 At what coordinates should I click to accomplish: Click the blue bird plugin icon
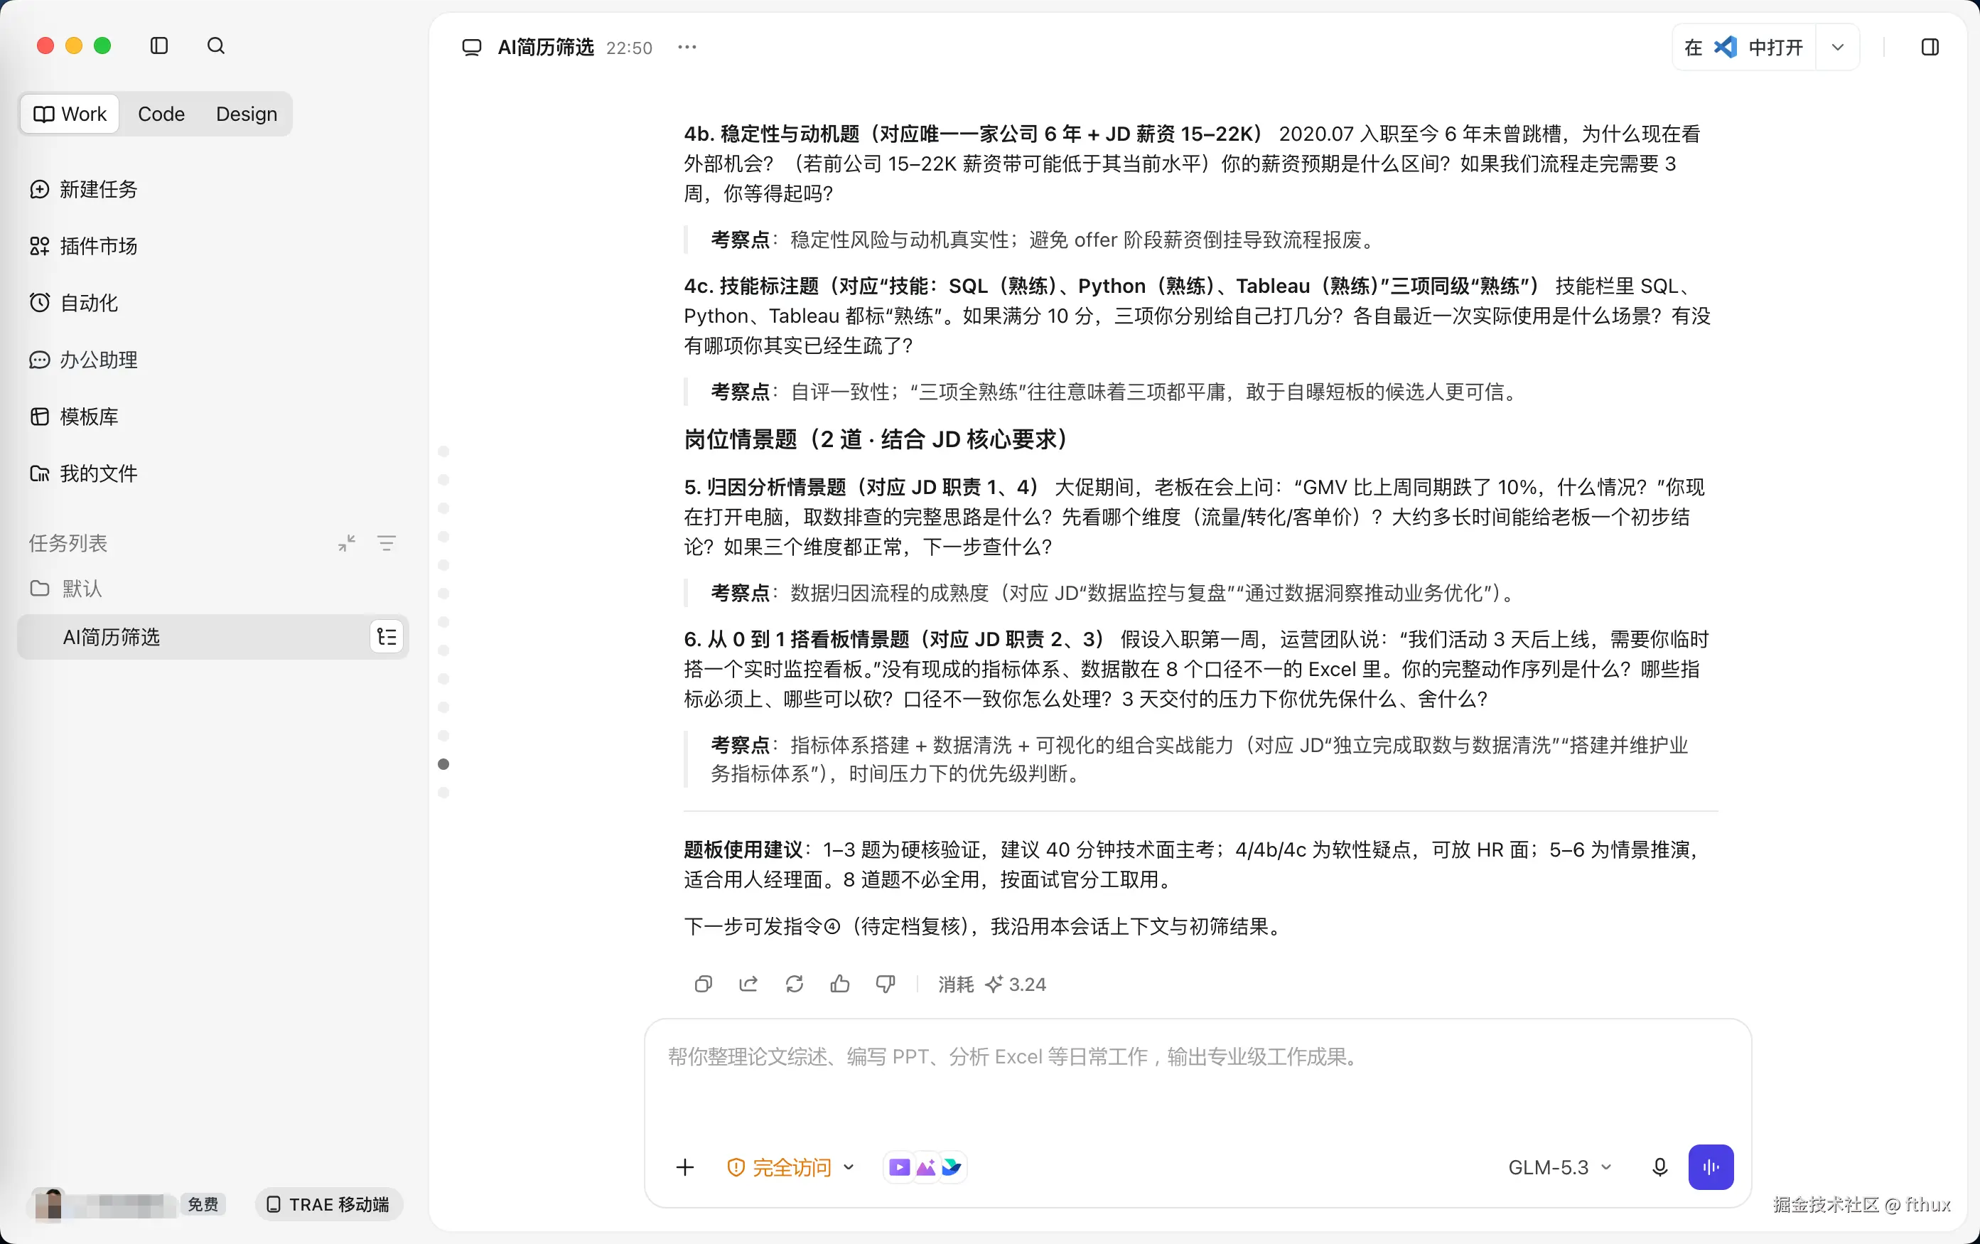point(952,1167)
